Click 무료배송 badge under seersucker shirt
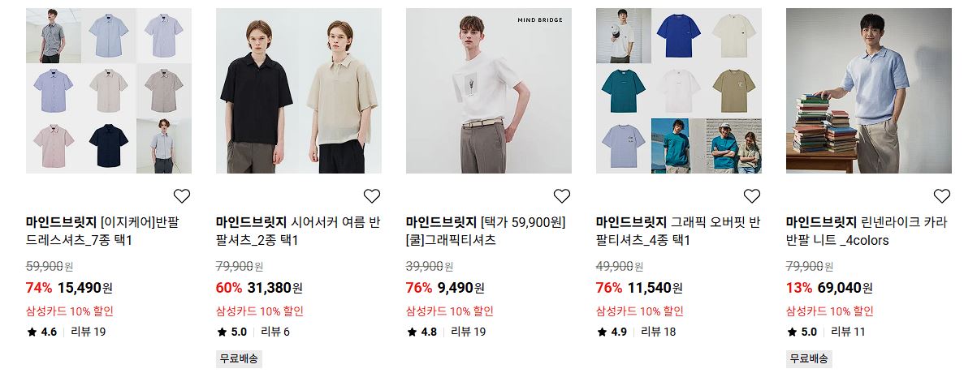This screenshot has height=373, width=964. tap(239, 359)
